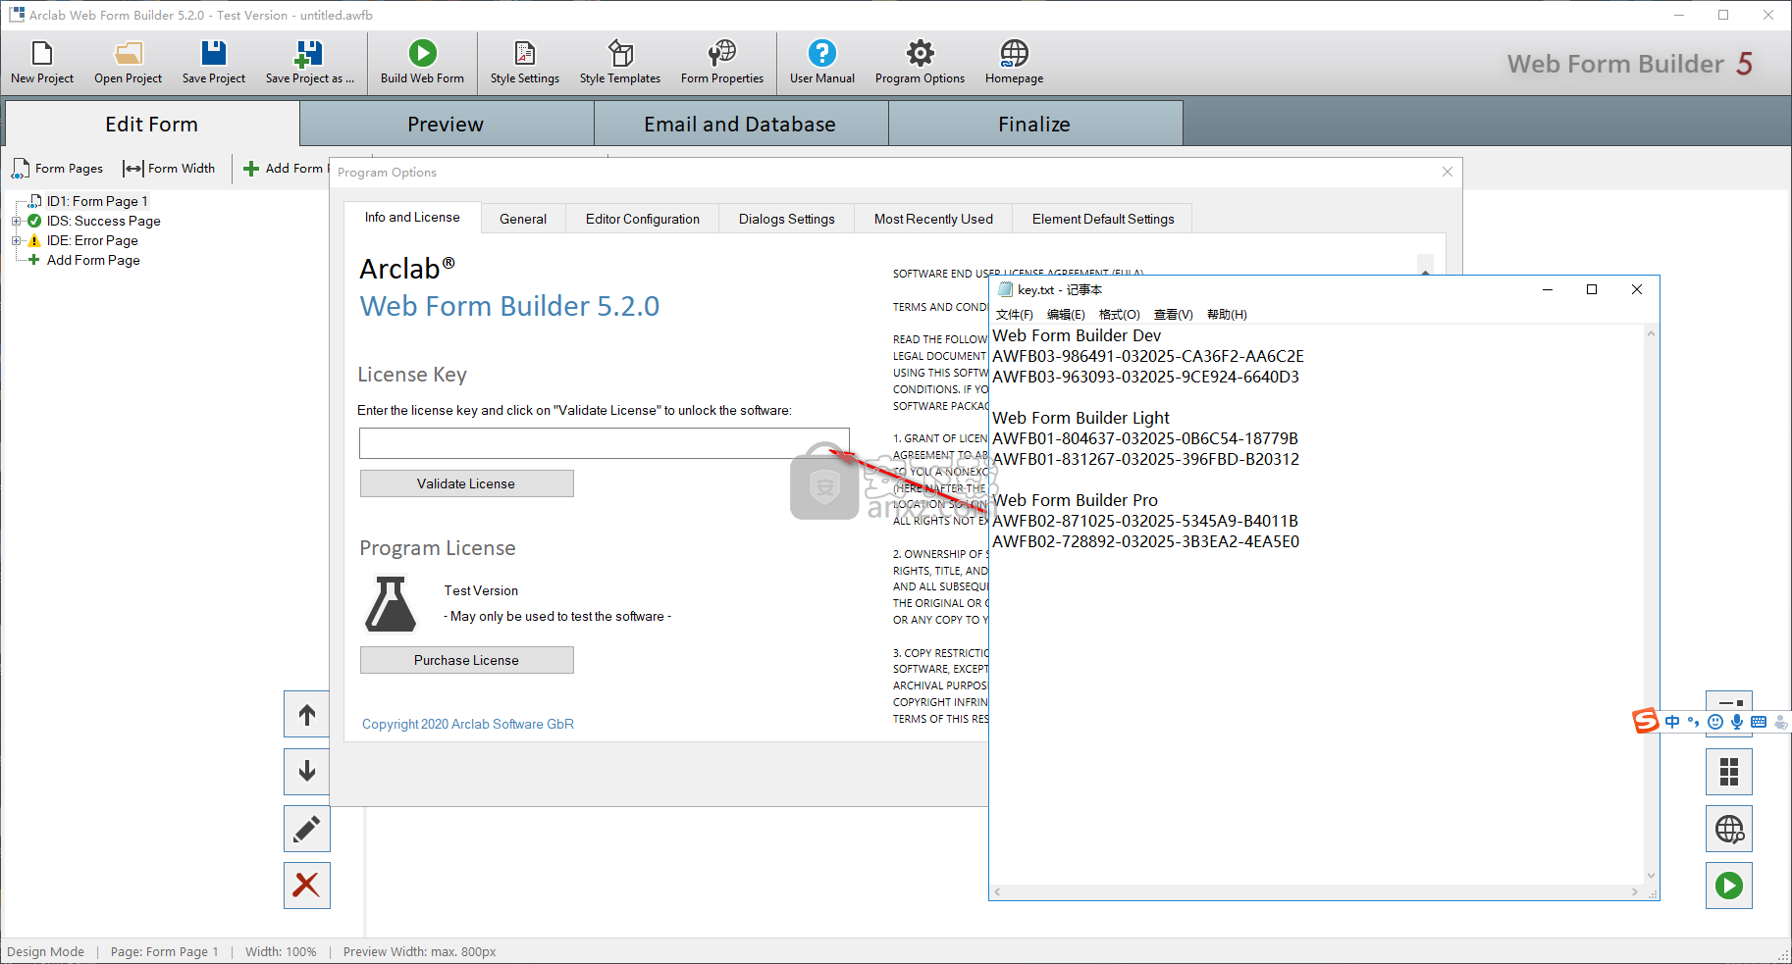1792x964 pixels.
Task: Click the Notepad vertical scrollbar
Action: (x=1651, y=604)
